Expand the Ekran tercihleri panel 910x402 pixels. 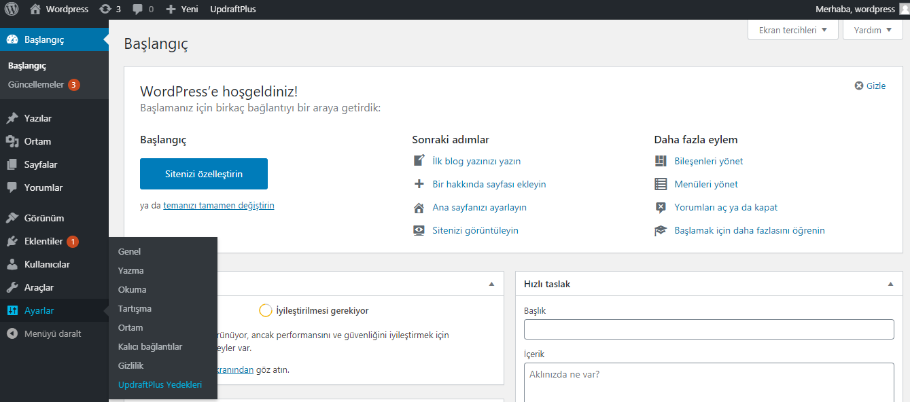pyautogui.click(x=792, y=30)
